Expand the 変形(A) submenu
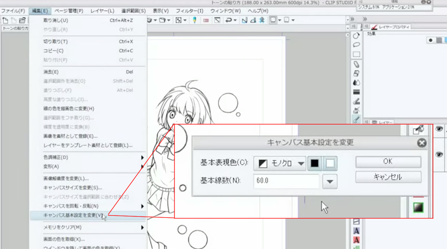The width and height of the screenshot is (447, 249). click(142, 167)
